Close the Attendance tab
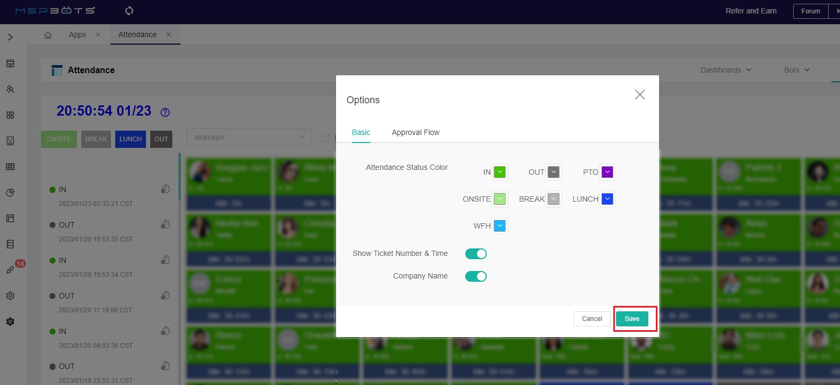Image resolution: width=840 pixels, height=385 pixels. 169,34
